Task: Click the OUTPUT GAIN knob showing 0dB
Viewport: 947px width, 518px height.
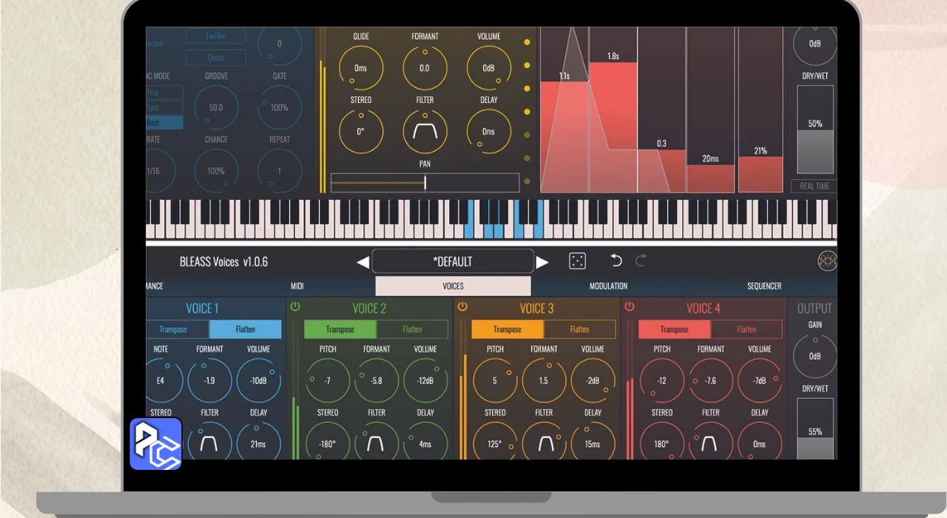Action: point(815,356)
